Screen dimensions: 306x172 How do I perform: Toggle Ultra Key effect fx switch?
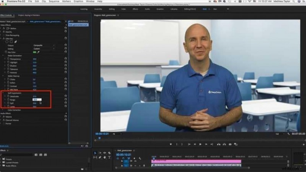click(x=4, y=39)
